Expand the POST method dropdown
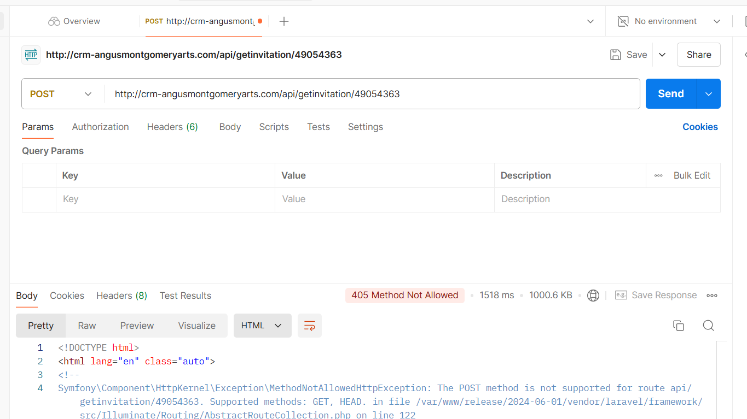This screenshot has height=419, width=747. pyautogui.click(x=88, y=94)
